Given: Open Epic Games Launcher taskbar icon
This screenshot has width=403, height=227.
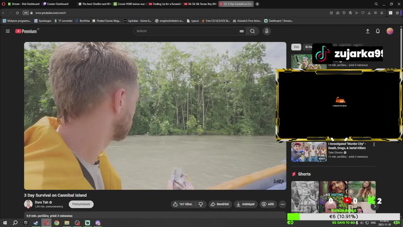Looking at the screenshot, I should click(26, 223).
